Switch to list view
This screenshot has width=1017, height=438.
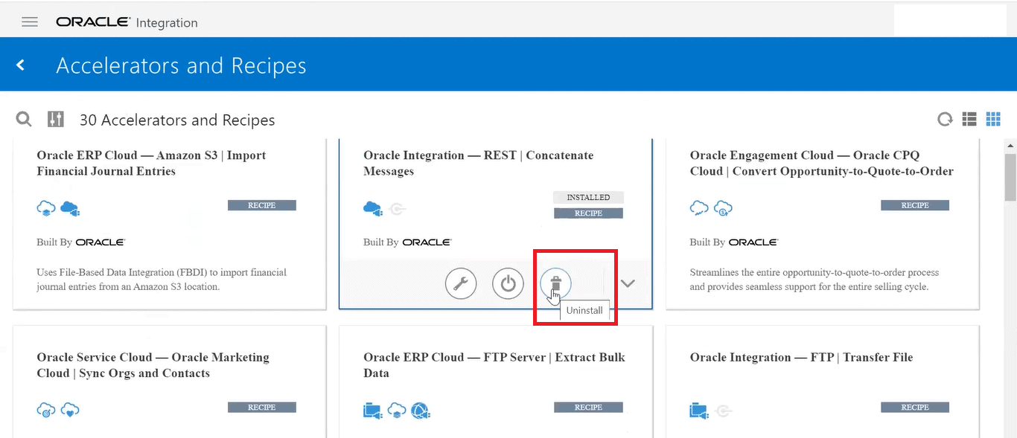point(969,119)
